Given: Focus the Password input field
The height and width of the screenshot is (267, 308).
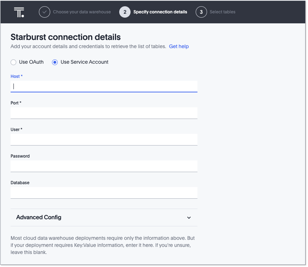Looking at the screenshot, I should tap(104, 166).
